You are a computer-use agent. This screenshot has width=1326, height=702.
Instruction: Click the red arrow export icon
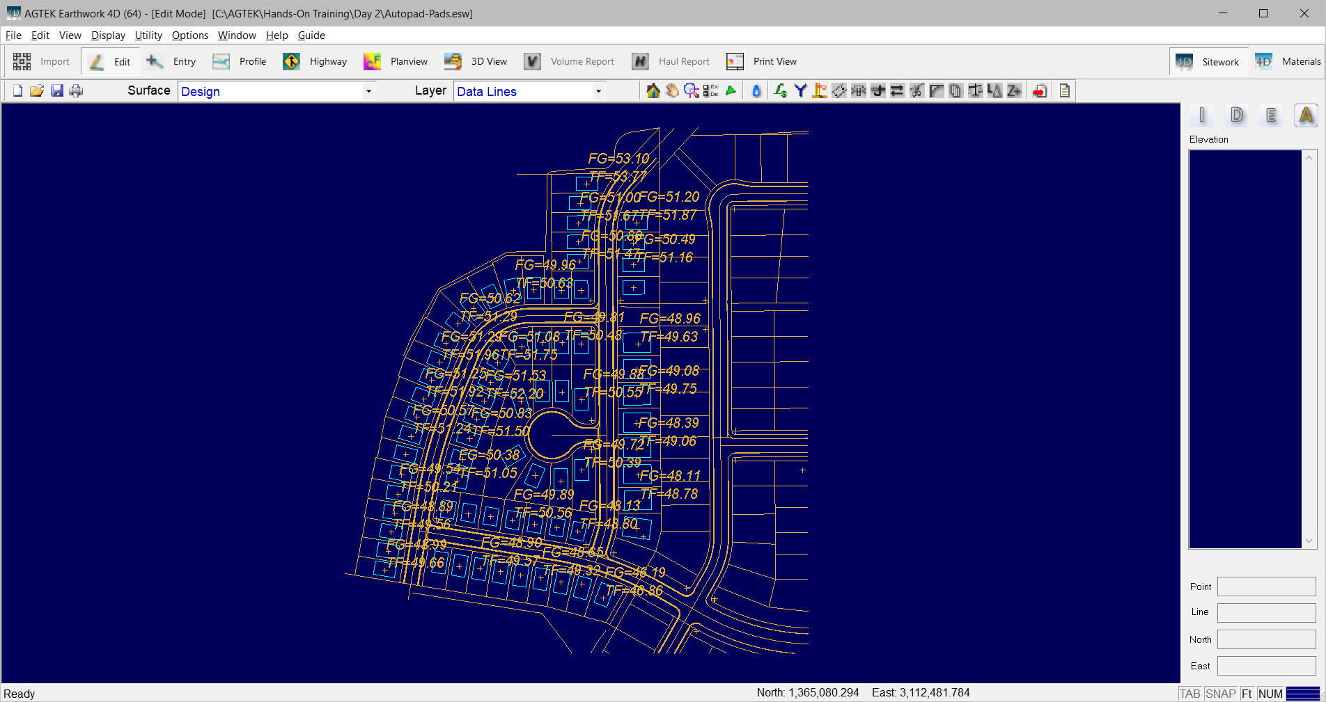1040,91
